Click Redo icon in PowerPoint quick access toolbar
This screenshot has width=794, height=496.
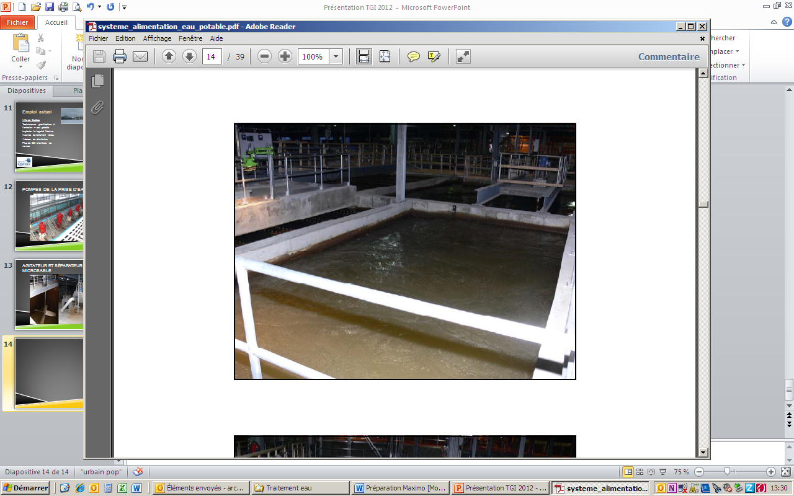(x=110, y=7)
